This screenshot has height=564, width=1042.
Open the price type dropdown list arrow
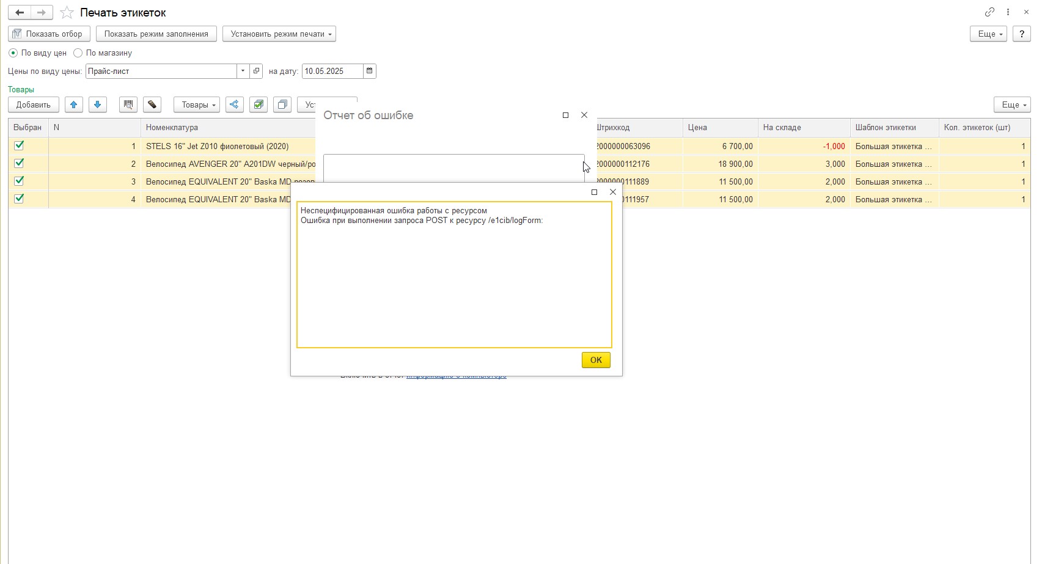pyautogui.click(x=243, y=71)
